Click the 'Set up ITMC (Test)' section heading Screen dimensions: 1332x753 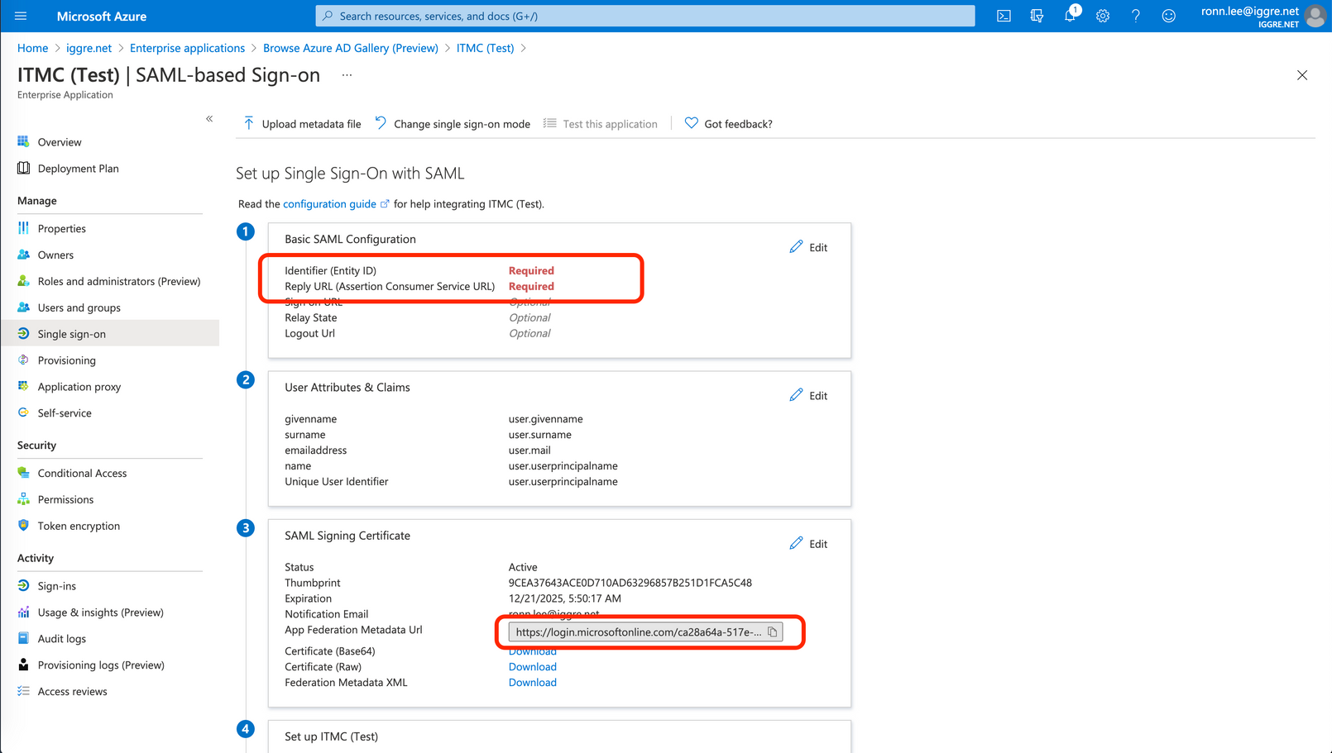332,736
